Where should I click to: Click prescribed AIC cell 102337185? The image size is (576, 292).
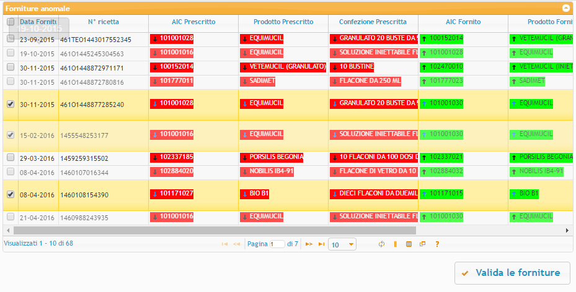click(172, 158)
